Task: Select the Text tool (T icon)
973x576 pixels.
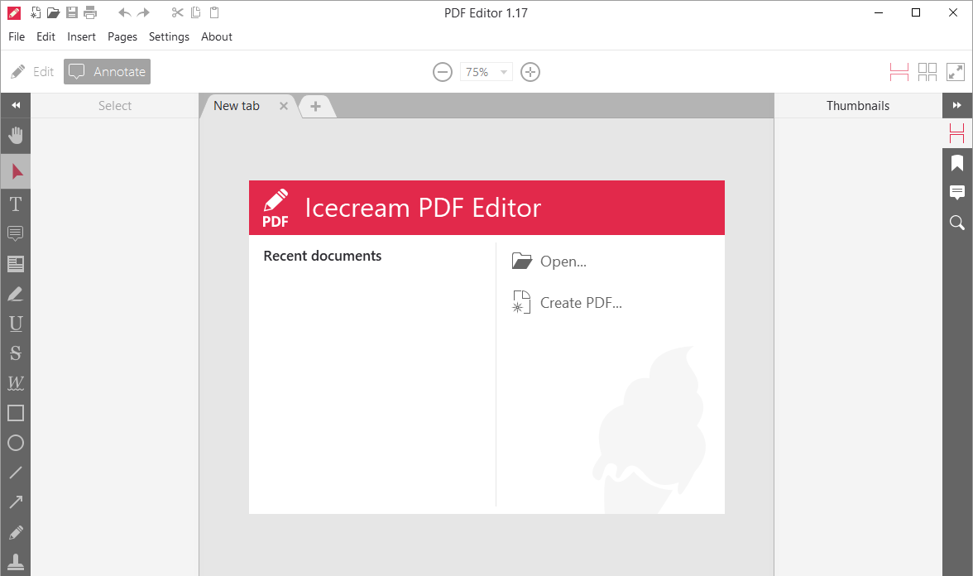Action: [x=16, y=204]
